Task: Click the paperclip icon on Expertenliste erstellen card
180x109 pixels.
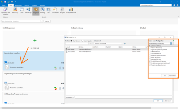Action: click(x=60, y=68)
